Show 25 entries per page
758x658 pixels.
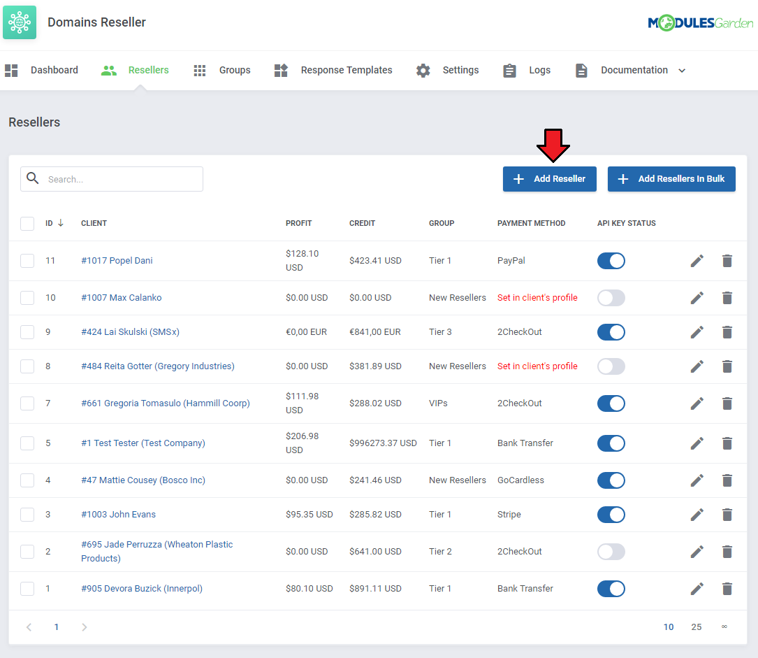point(696,627)
